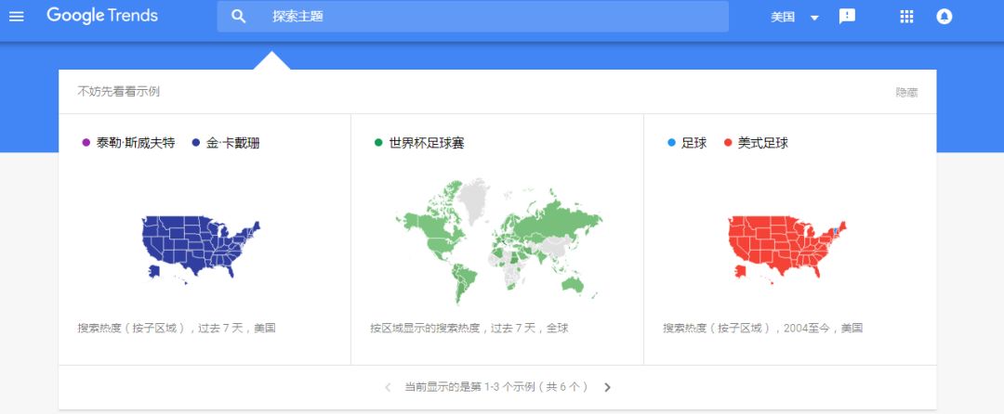Screen dimensions: 1004x414
Task: Click the 世界杯足球赛 label
Action: pos(427,142)
